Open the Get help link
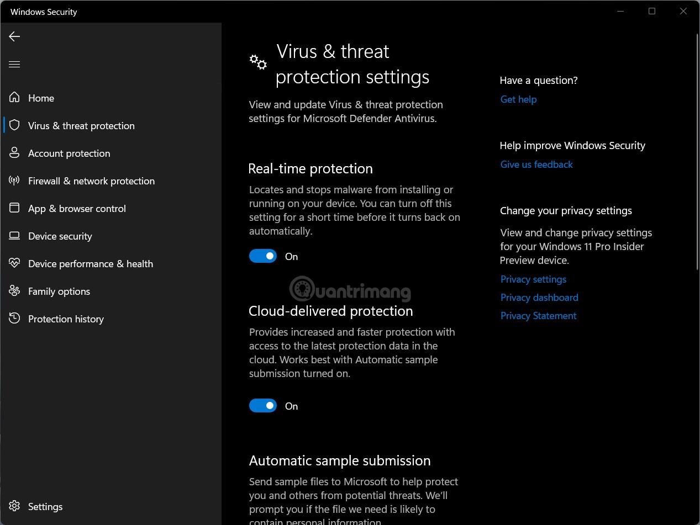Screen dimensions: 700x525 pyautogui.click(x=518, y=99)
